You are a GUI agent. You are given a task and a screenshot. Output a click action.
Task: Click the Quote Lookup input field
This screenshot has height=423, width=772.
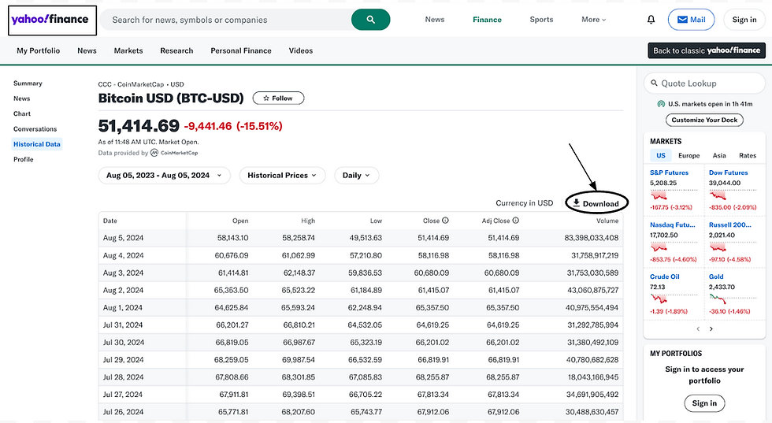coord(704,83)
